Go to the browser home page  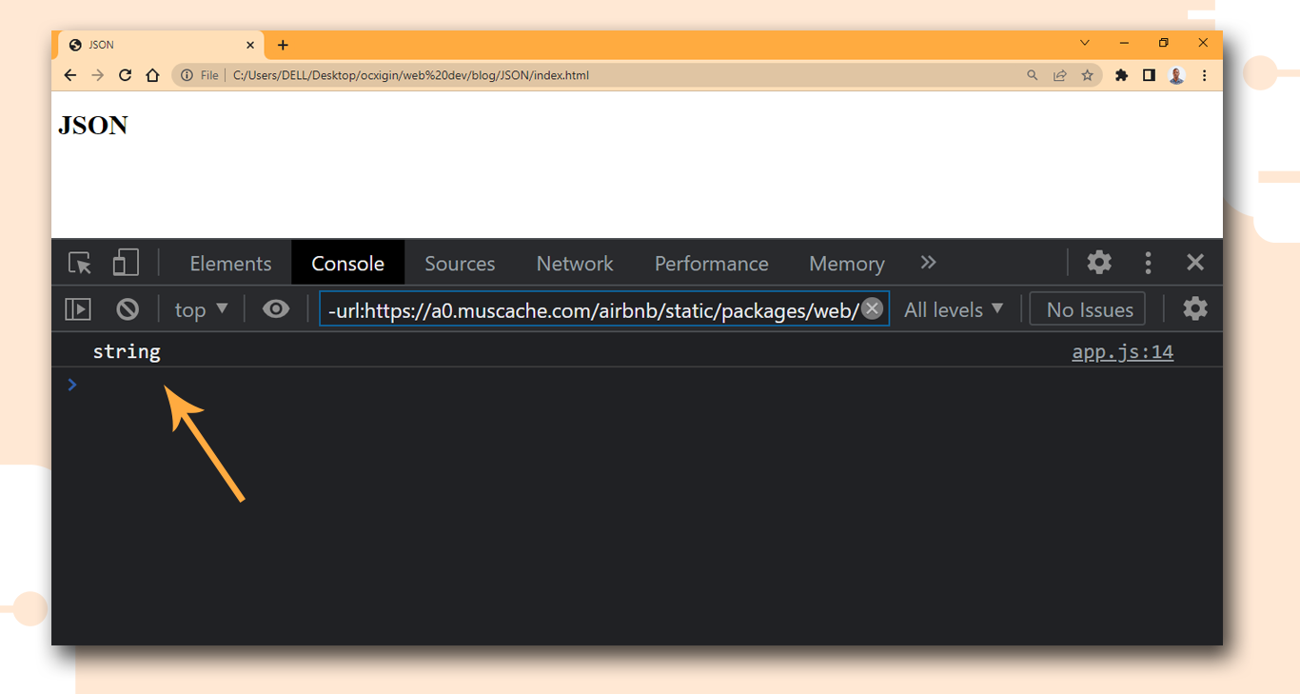(x=152, y=75)
